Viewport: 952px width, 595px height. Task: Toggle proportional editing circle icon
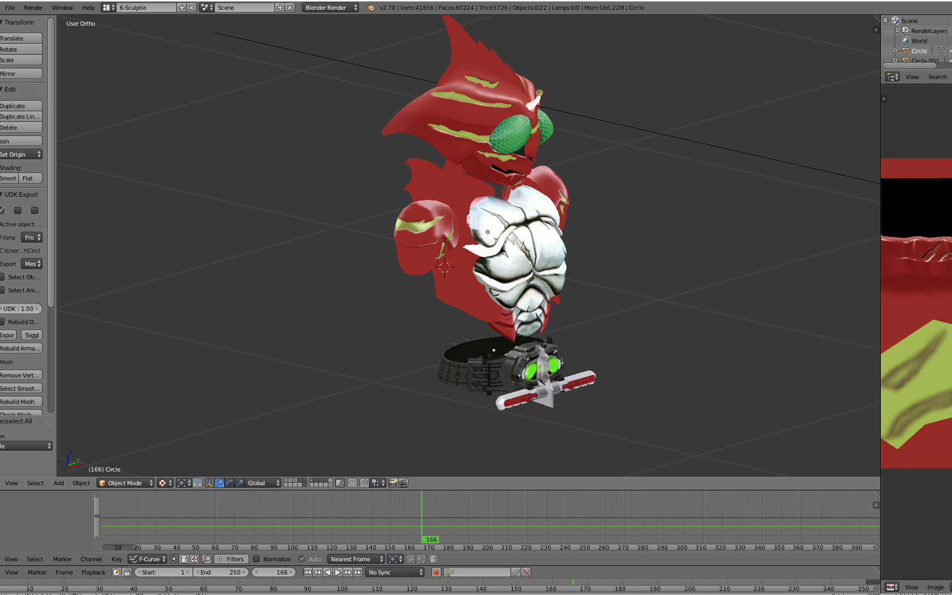pyautogui.click(x=352, y=483)
